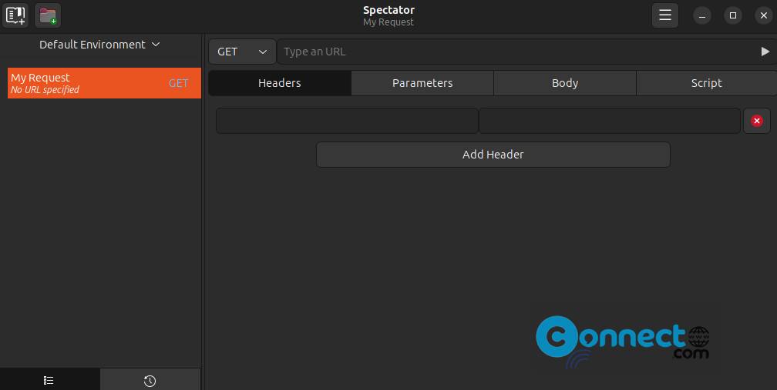This screenshot has height=390, width=777.
Task: Open the hamburger main menu
Action: pos(665,15)
